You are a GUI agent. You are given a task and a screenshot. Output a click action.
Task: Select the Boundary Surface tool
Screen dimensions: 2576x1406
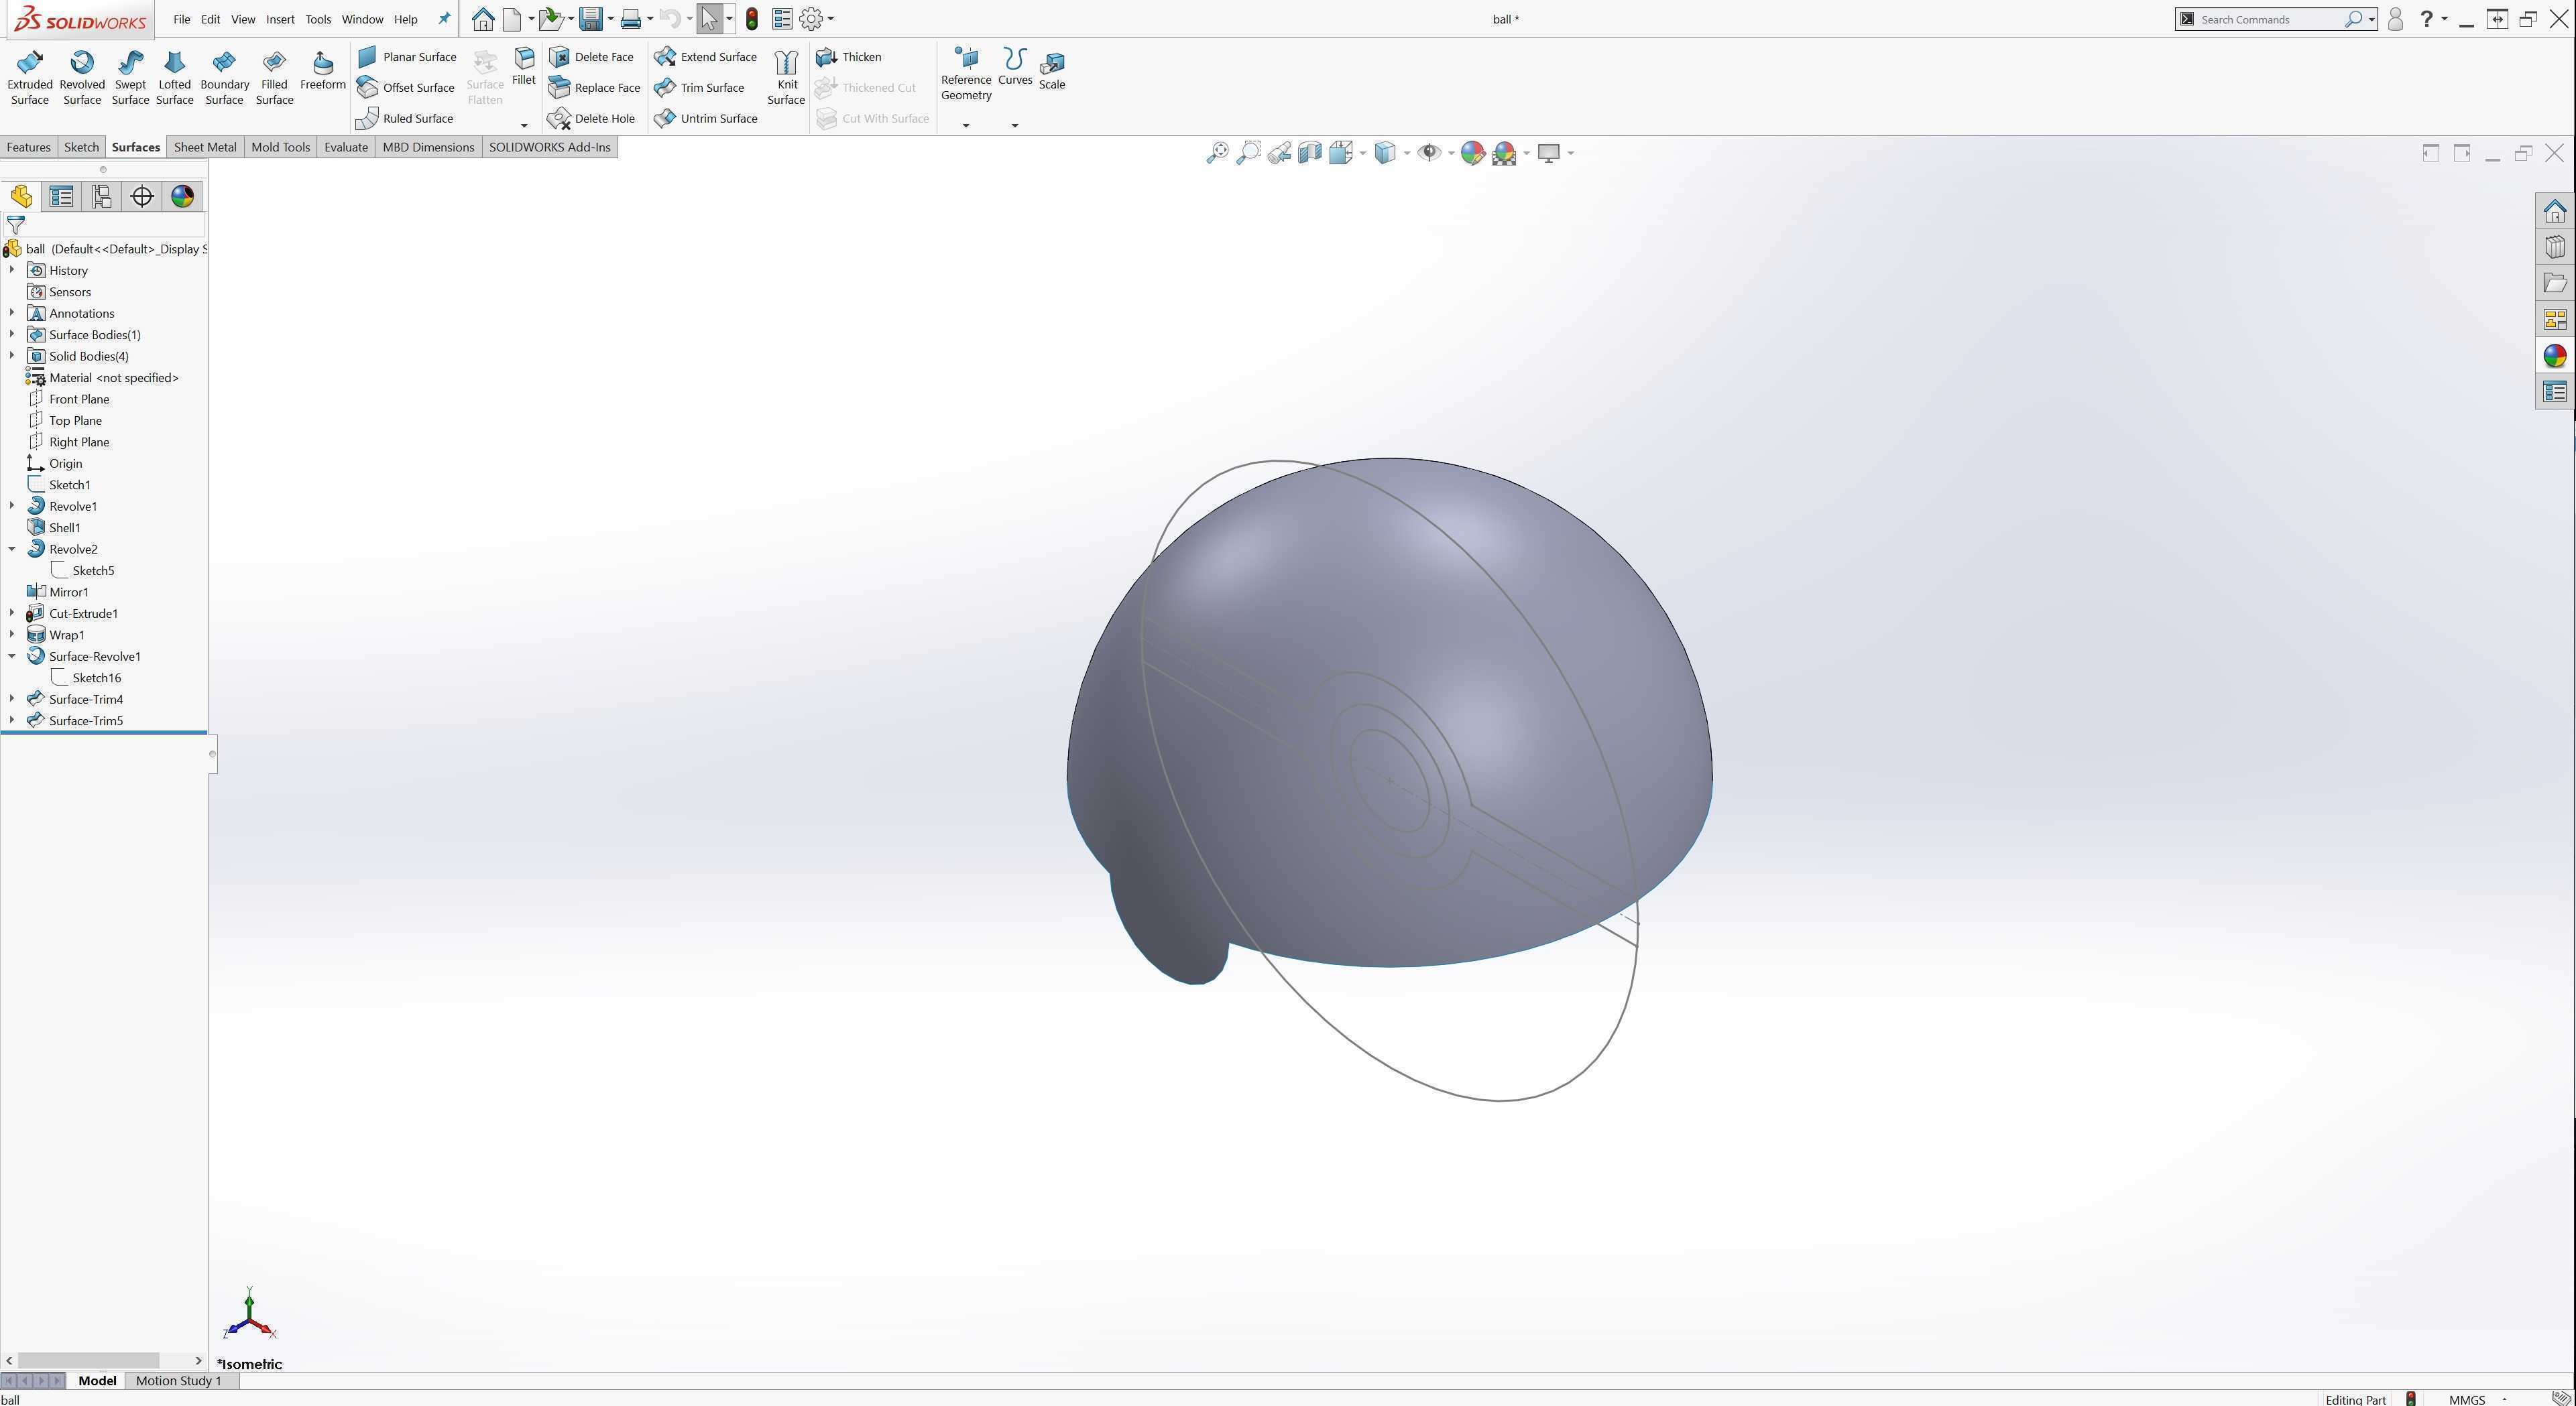click(224, 78)
